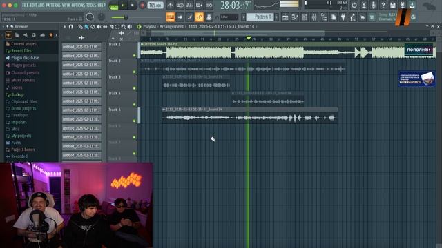
Task: Pause playback with the pause button
Action: click(x=123, y=6)
